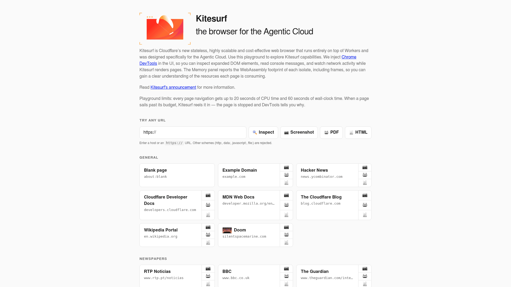Focus the https:// URL input field
The image size is (511, 287).
(x=193, y=132)
